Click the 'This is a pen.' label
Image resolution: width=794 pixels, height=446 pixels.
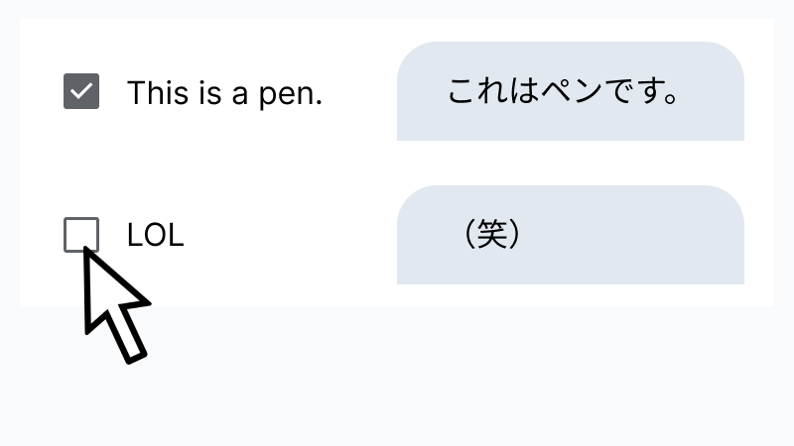(224, 93)
